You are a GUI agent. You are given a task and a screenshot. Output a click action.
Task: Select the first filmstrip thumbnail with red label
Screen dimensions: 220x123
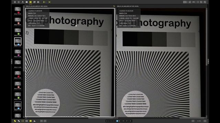click(18, 9)
